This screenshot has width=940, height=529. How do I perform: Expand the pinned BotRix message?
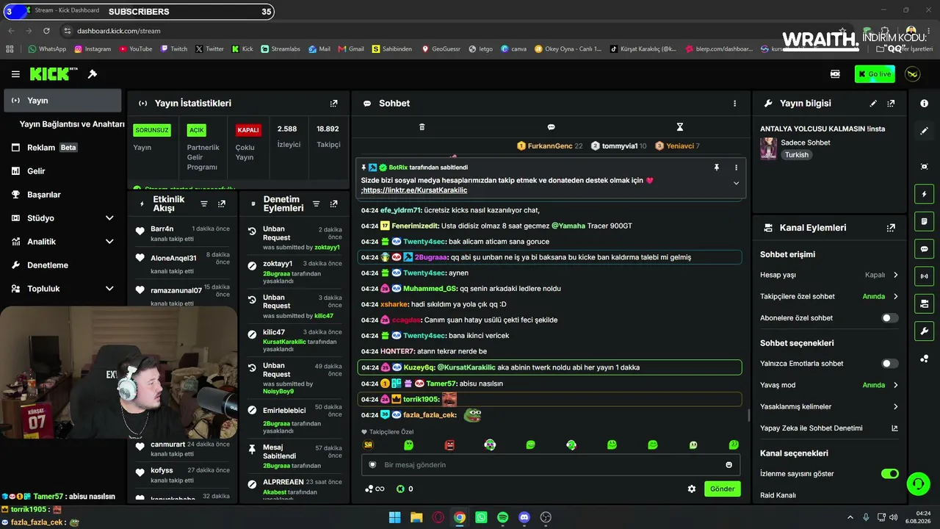pos(736,183)
